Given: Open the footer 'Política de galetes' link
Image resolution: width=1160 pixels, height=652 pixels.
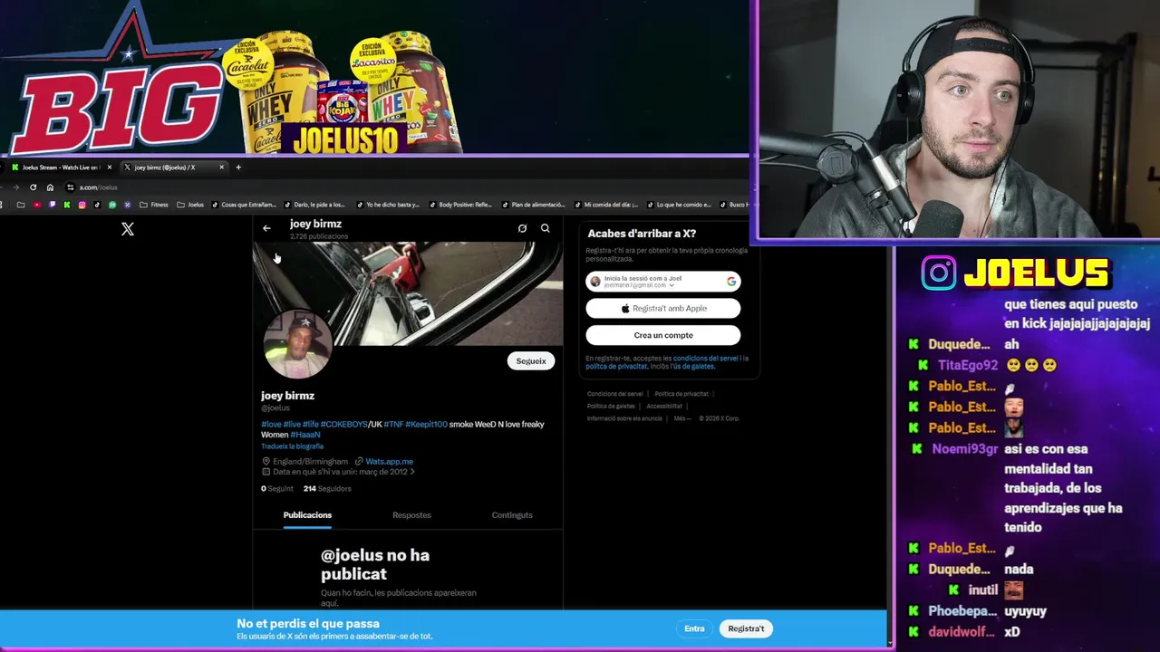Looking at the screenshot, I should [x=612, y=407].
